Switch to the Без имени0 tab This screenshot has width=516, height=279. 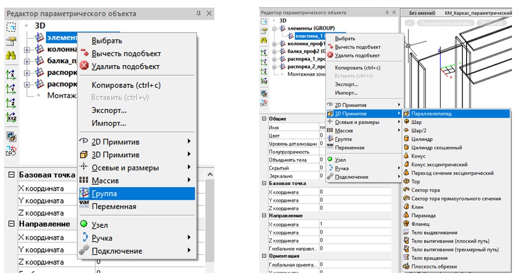[x=422, y=13]
